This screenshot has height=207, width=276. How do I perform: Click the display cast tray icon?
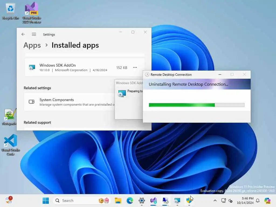(223, 201)
